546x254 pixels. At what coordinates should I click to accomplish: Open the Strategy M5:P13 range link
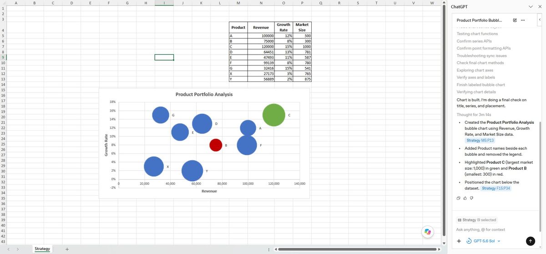click(480, 141)
